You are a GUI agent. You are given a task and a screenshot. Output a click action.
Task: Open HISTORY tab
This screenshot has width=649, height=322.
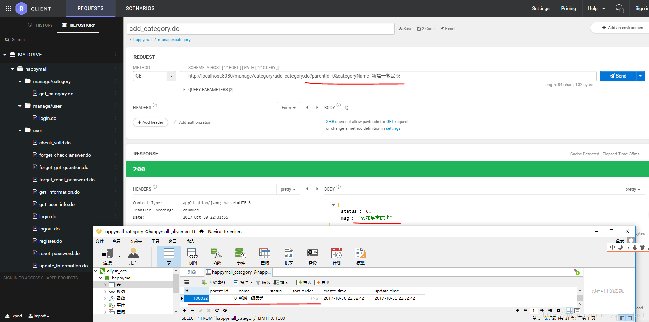40,25
